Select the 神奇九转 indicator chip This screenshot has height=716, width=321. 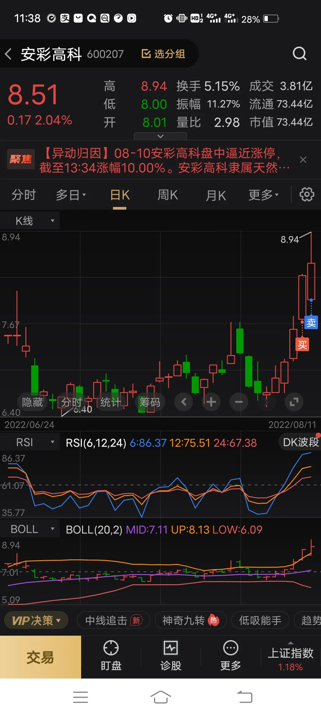pyautogui.click(x=191, y=620)
